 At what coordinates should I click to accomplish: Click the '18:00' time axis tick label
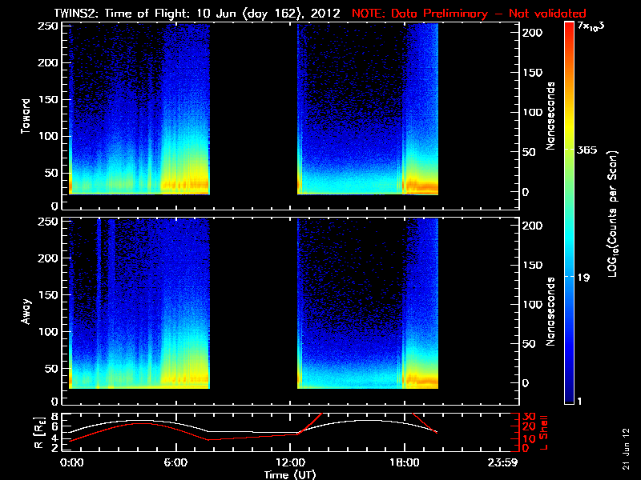tap(404, 462)
